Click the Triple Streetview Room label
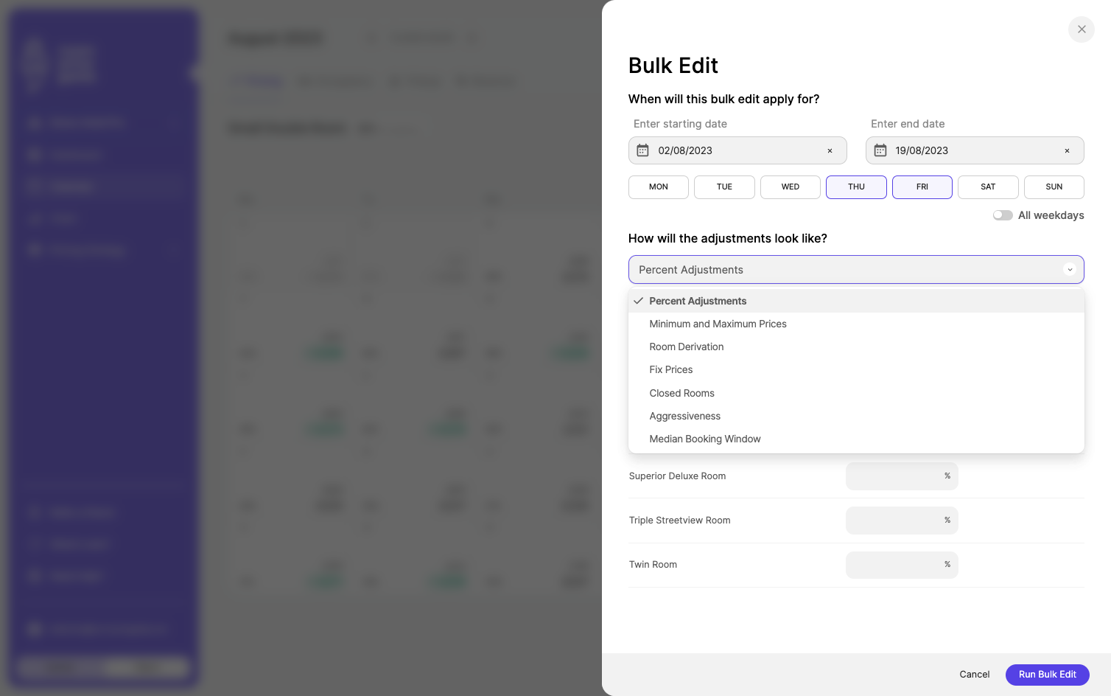 680,521
